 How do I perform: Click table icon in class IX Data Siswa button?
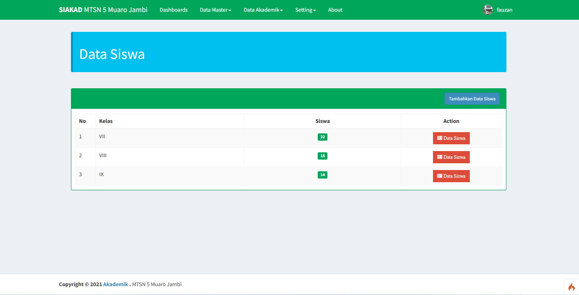coord(440,176)
